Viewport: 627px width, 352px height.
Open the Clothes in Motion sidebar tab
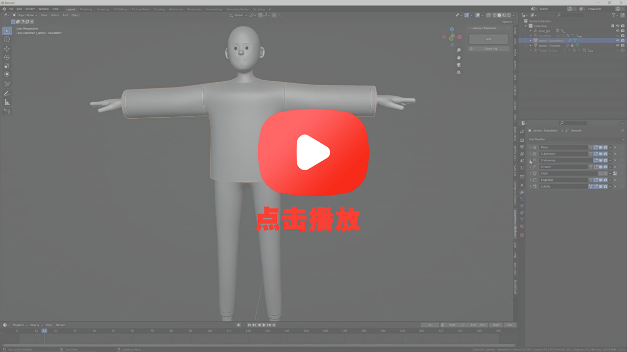[515, 193]
